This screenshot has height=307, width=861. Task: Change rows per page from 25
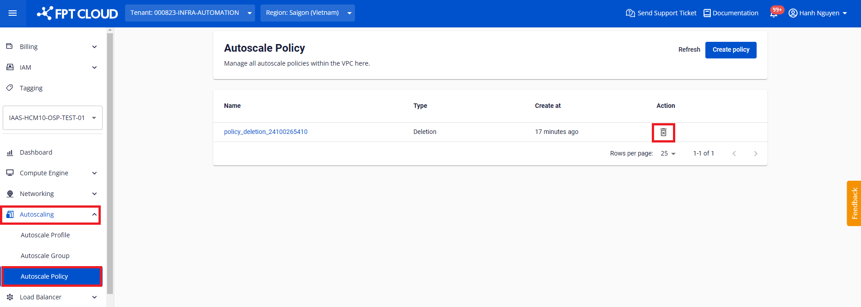click(668, 154)
